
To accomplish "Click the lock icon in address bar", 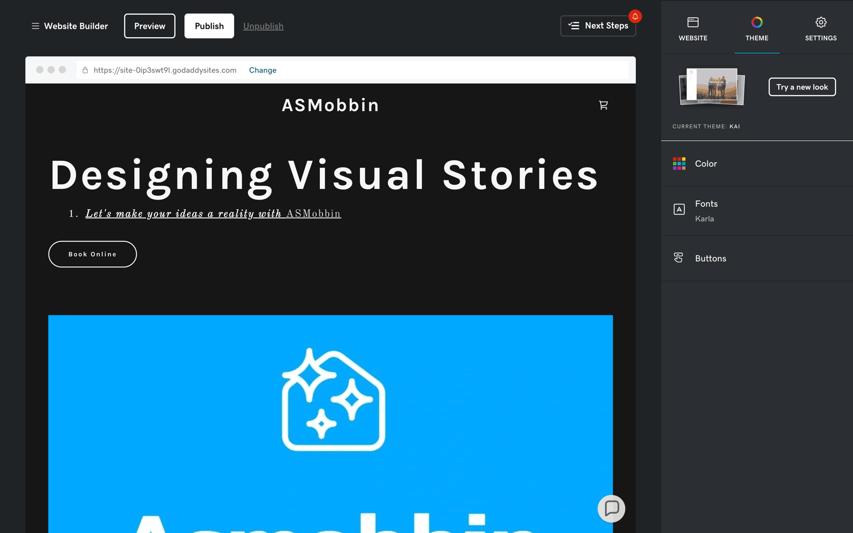I will (x=85, y=70).
